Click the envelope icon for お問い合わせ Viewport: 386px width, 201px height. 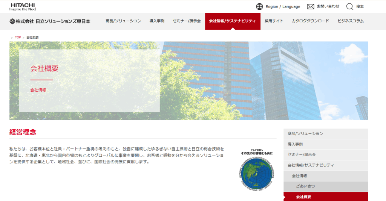(x=311, y=7)
